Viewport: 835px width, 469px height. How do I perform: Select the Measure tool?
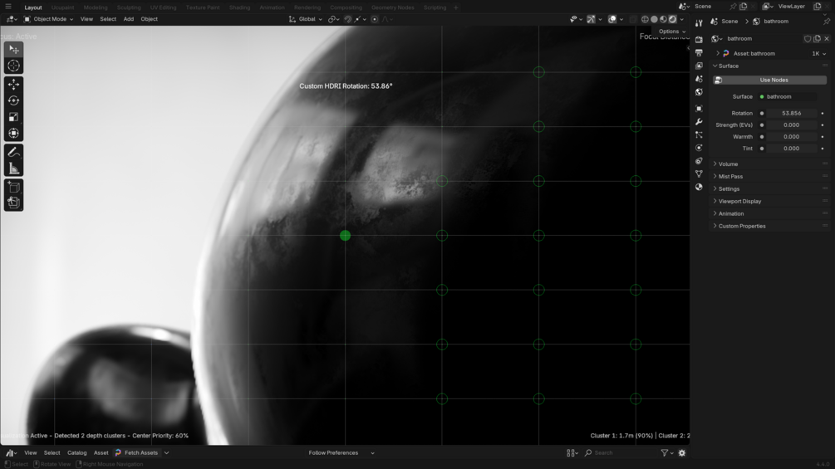click(x=14, y=169)
